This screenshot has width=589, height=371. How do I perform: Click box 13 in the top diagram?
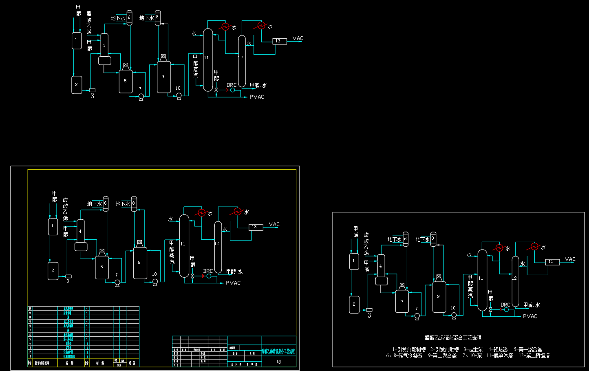coord(279,41)
